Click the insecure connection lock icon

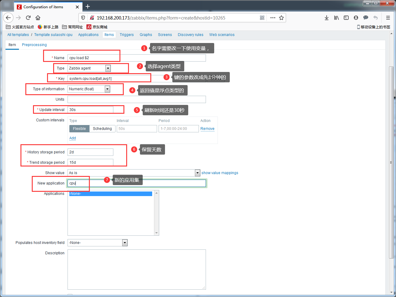point(92,18)
